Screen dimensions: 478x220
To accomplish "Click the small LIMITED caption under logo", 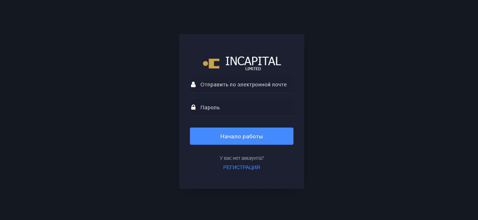I will pyautogui.click(x=253, y=69).
